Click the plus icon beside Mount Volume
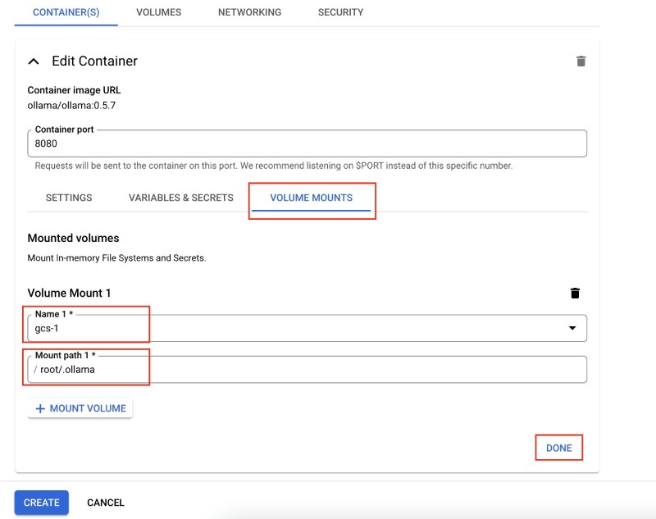 (x=39, y=408)
